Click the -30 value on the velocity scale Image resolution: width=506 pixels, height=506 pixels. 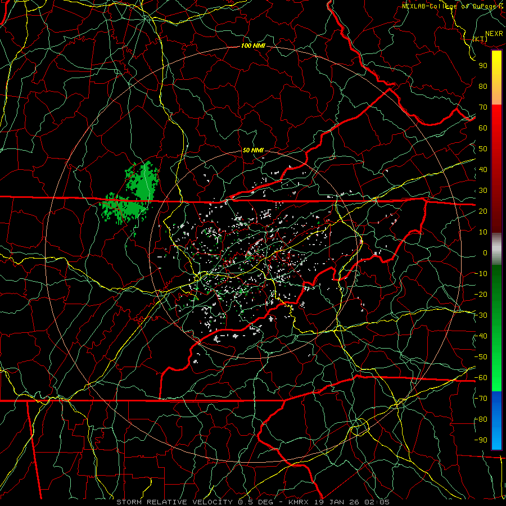(481, 315)
